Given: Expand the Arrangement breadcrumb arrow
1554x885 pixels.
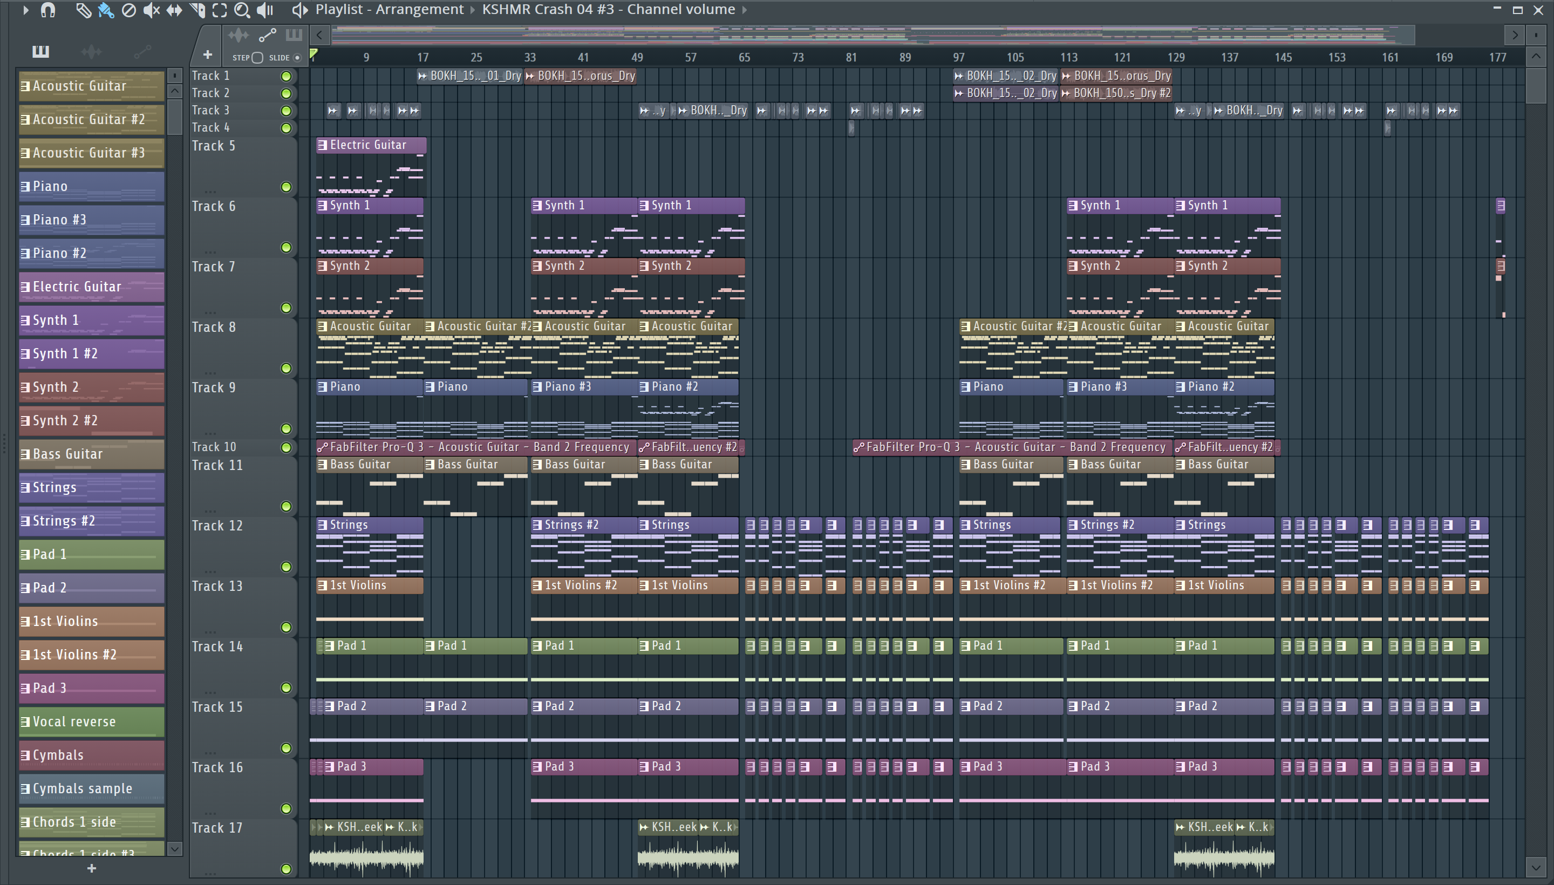Looking at the screenshot, I should pos(473,10).
